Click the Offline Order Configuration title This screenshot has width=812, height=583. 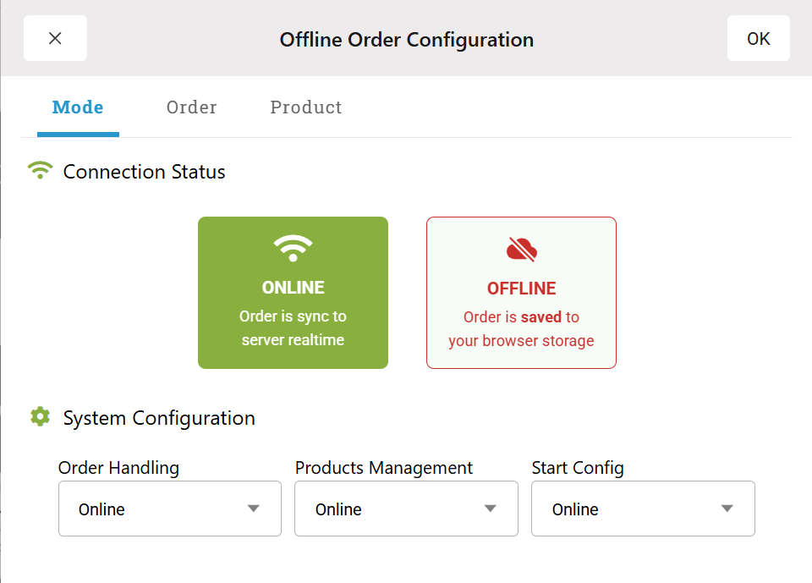pyautogui.click(x=407, y=39)
